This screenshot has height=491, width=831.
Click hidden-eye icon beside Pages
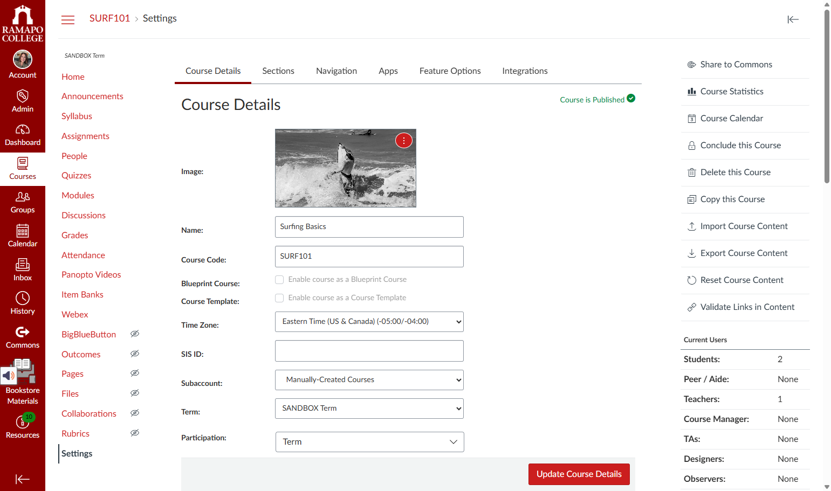135,373
